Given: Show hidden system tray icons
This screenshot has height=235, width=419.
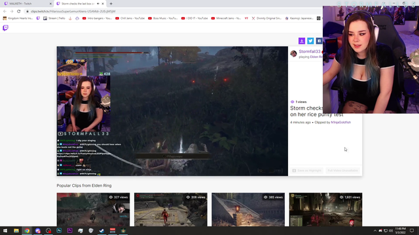Looking at the screenshot, I should click(375, 230).
